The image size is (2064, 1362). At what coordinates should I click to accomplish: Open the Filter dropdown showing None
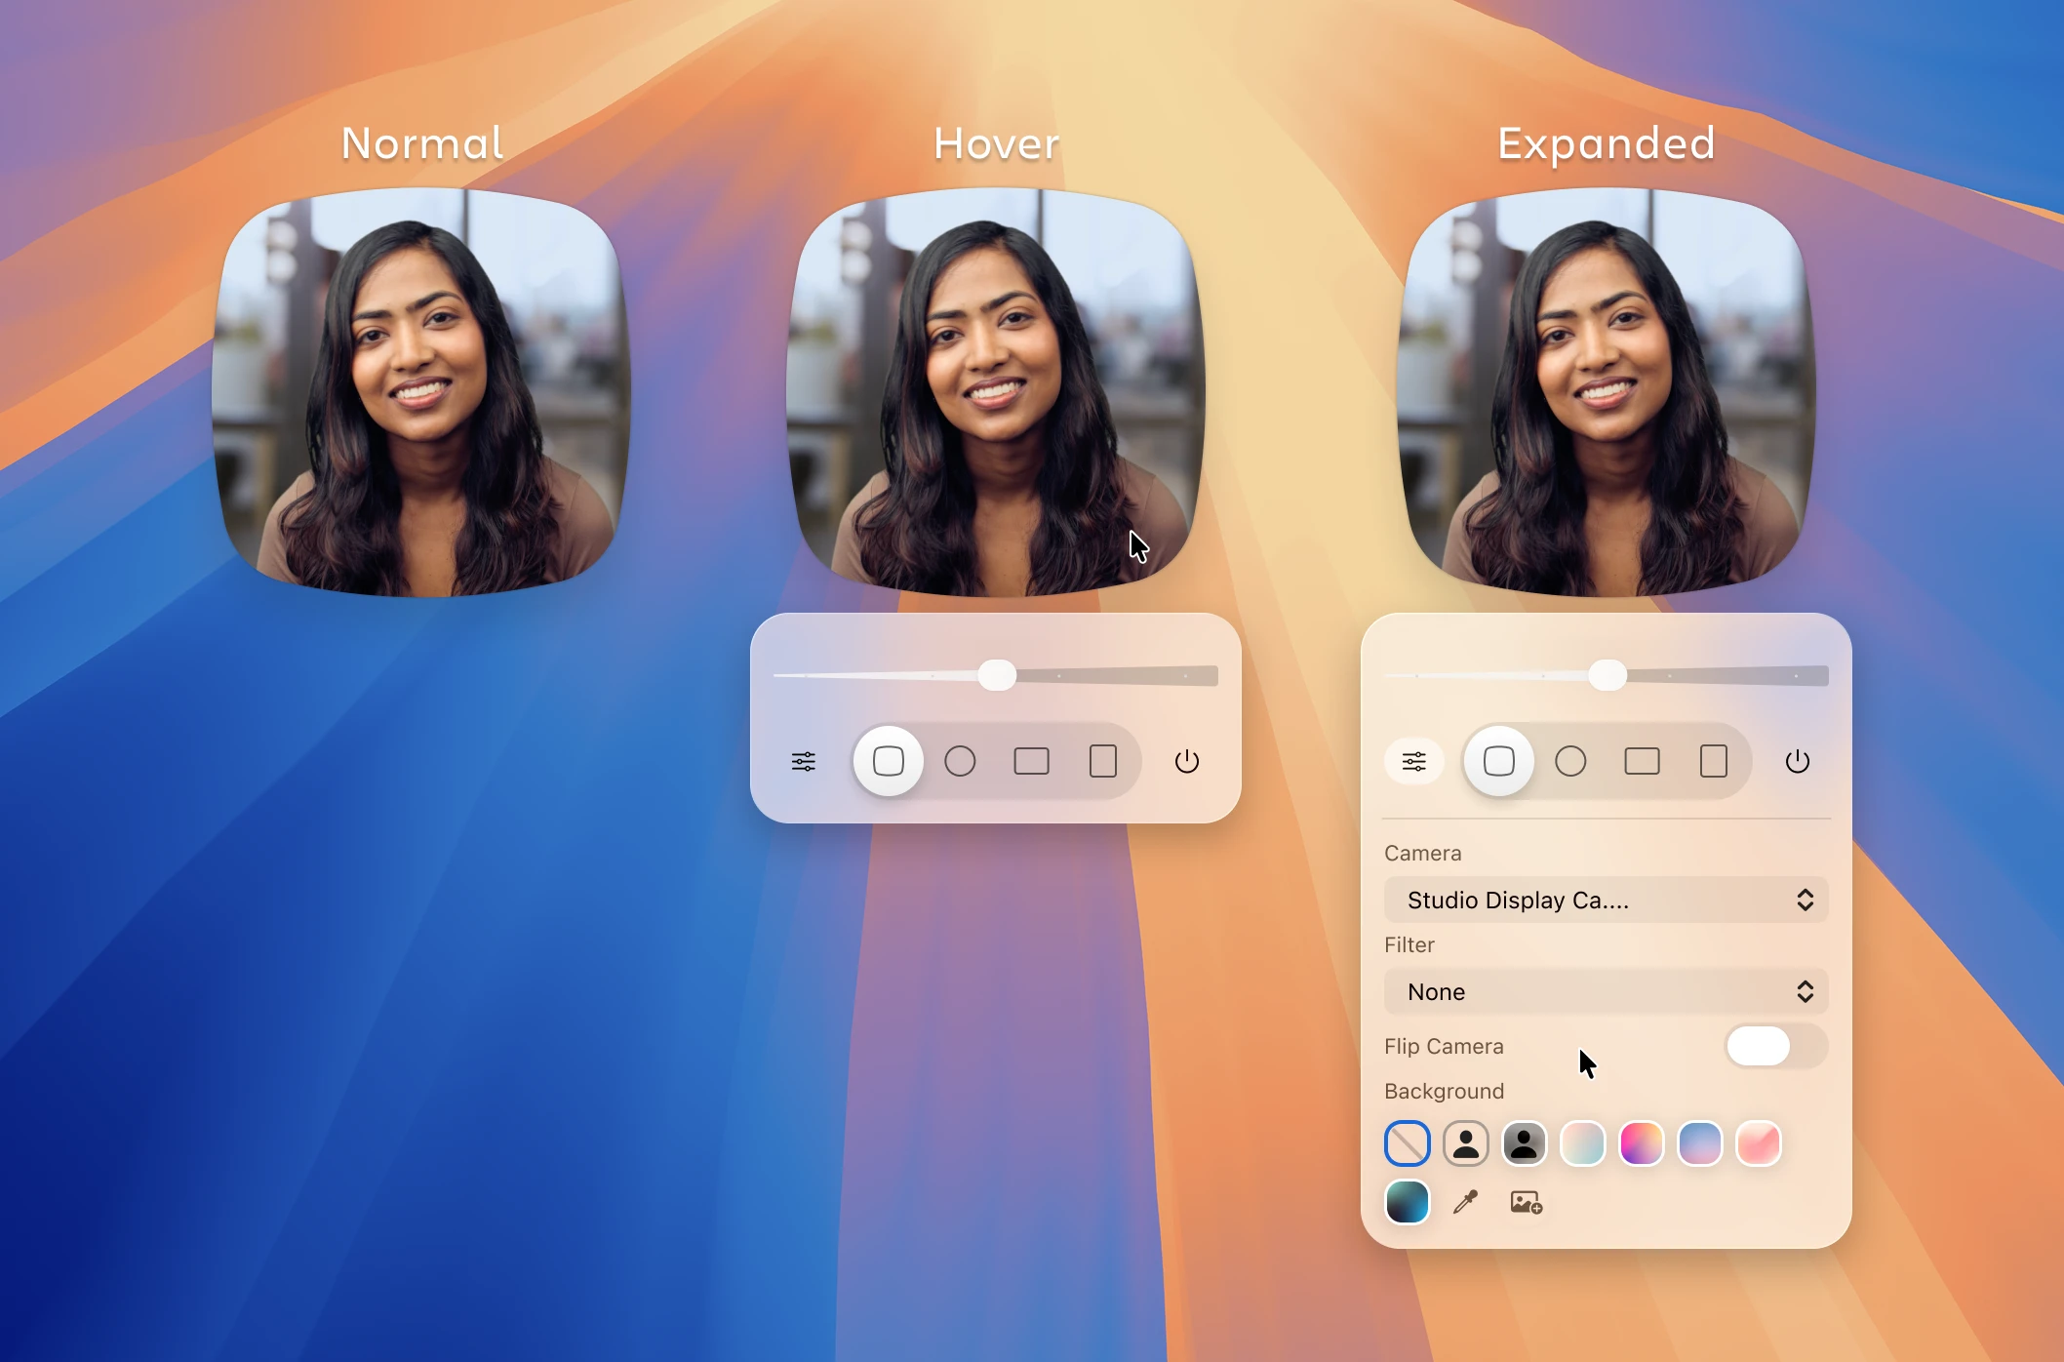(1607, 991)
